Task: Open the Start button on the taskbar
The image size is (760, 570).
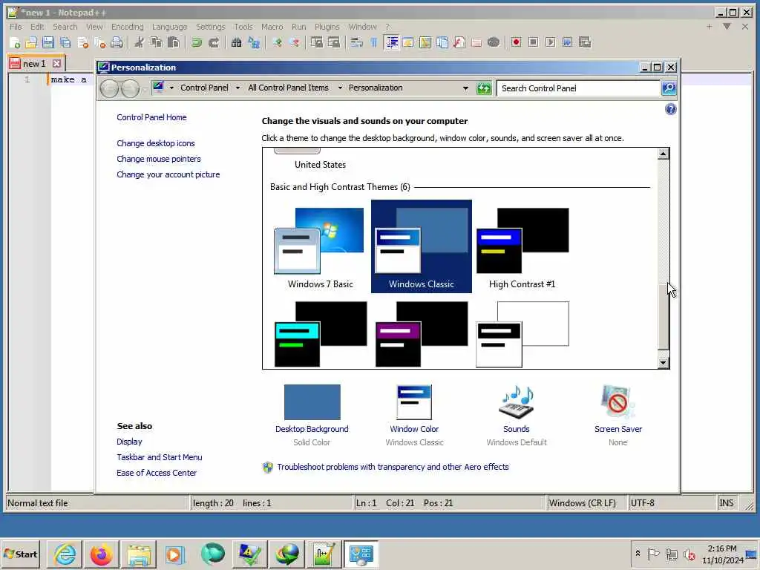Action: coord(20,554)
